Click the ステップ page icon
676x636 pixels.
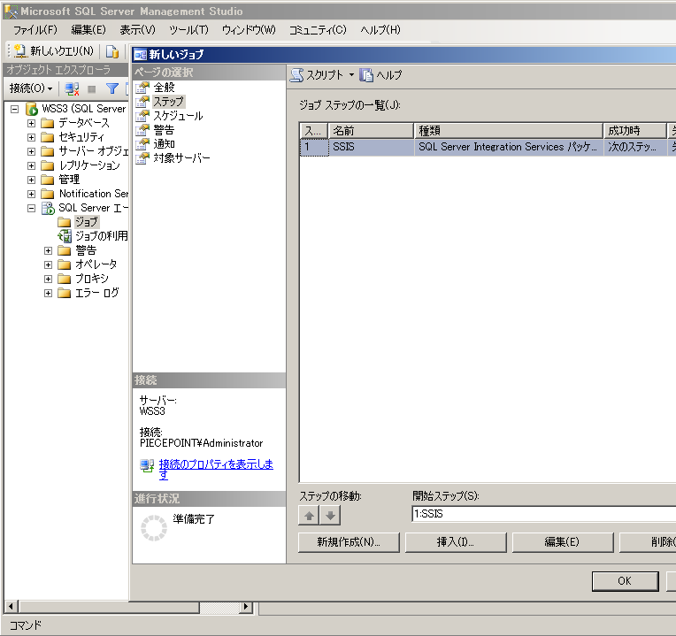point(142,102)
